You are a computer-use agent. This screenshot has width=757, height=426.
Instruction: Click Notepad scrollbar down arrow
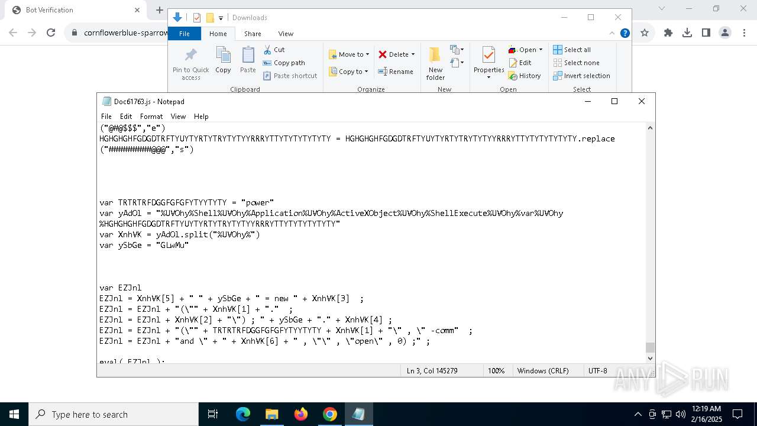[650, 358]
